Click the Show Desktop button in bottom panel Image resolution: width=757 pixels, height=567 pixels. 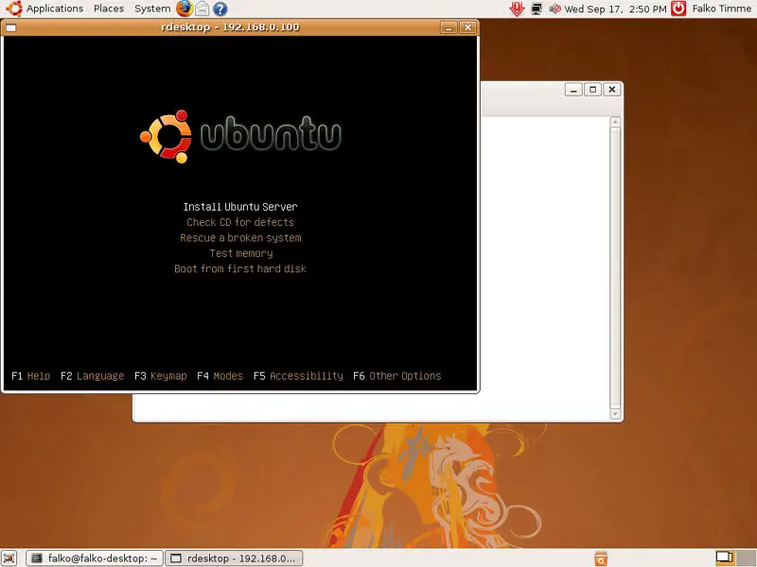click(9, 558)
